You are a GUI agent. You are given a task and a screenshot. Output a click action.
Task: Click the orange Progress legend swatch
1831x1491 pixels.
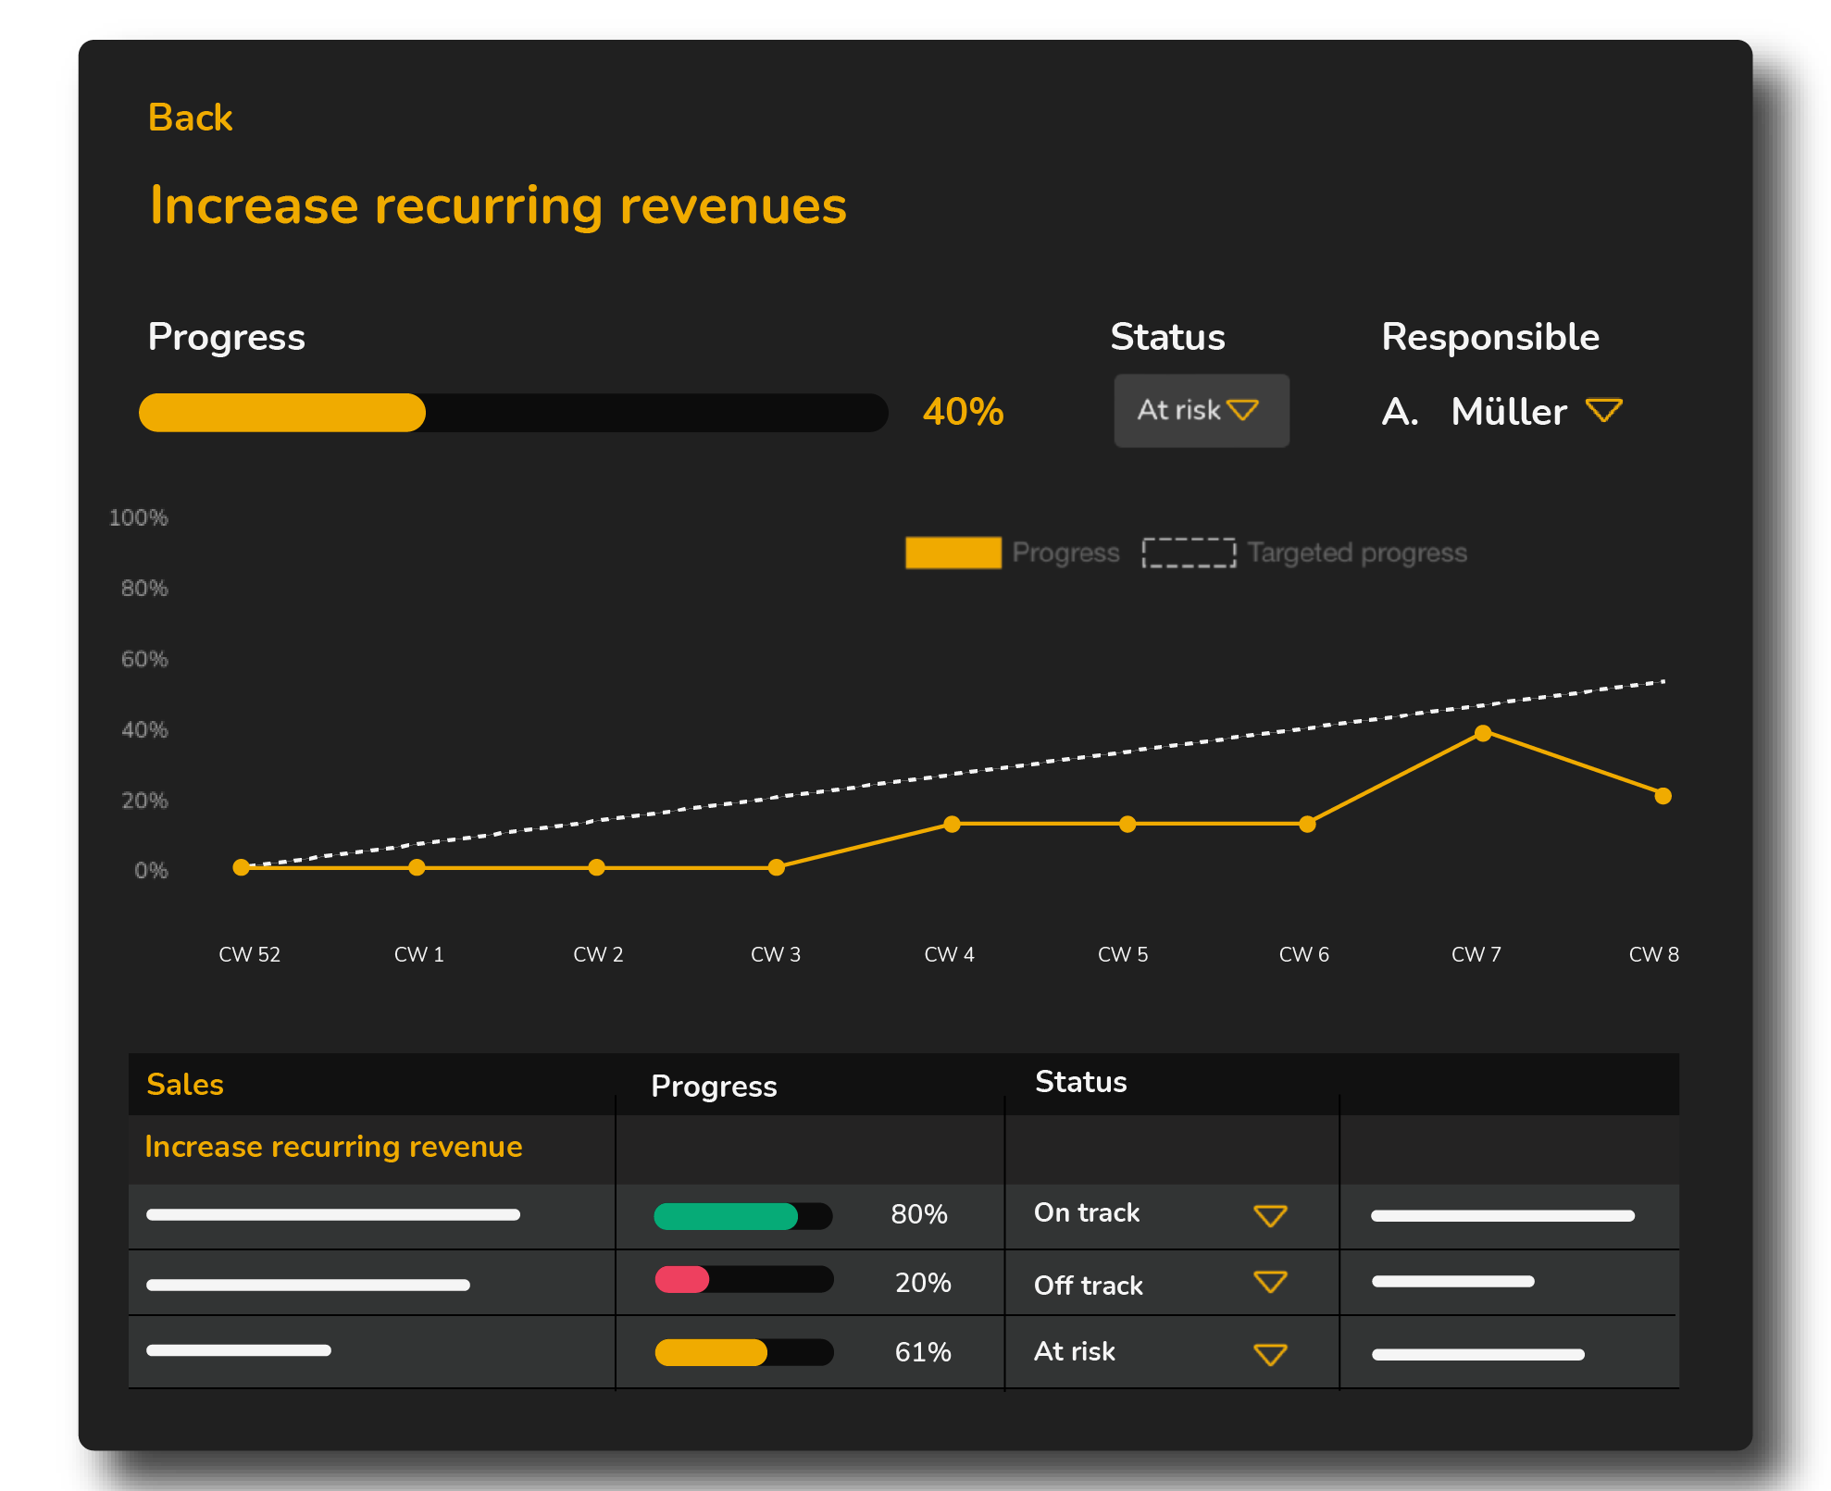click(952, 553)
